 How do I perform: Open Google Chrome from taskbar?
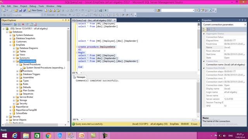(48, 136)
